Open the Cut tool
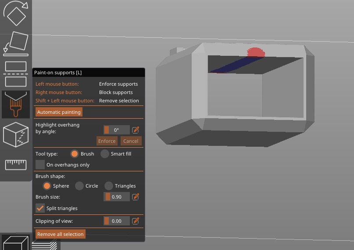The image size is (354, 250). point(16,74)
